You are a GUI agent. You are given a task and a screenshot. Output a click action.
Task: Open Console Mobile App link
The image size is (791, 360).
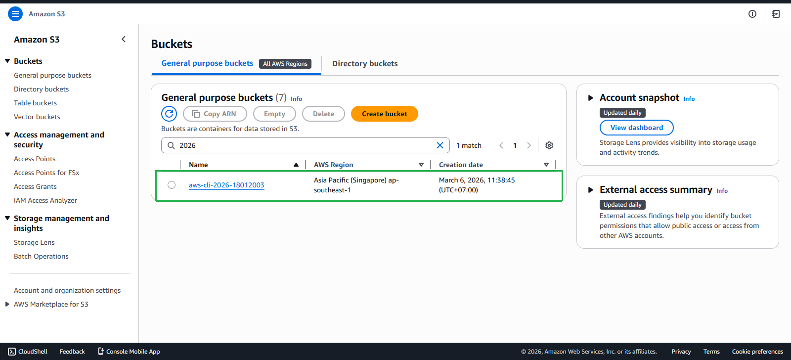click(x=129, y=352)
